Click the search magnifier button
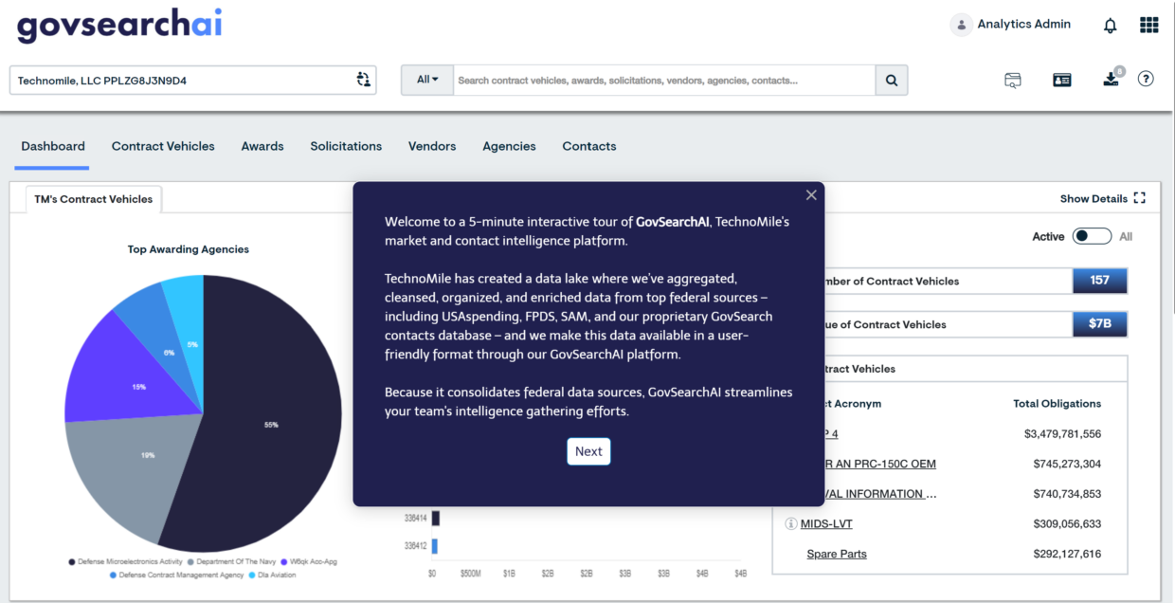The image size is (1175, 603). 892,81
